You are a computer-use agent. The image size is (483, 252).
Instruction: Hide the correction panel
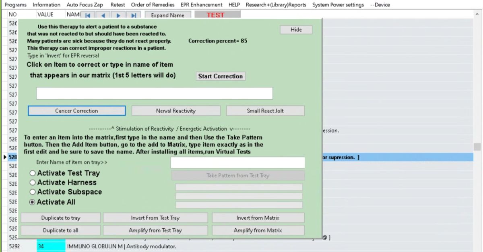coord(296,30)
